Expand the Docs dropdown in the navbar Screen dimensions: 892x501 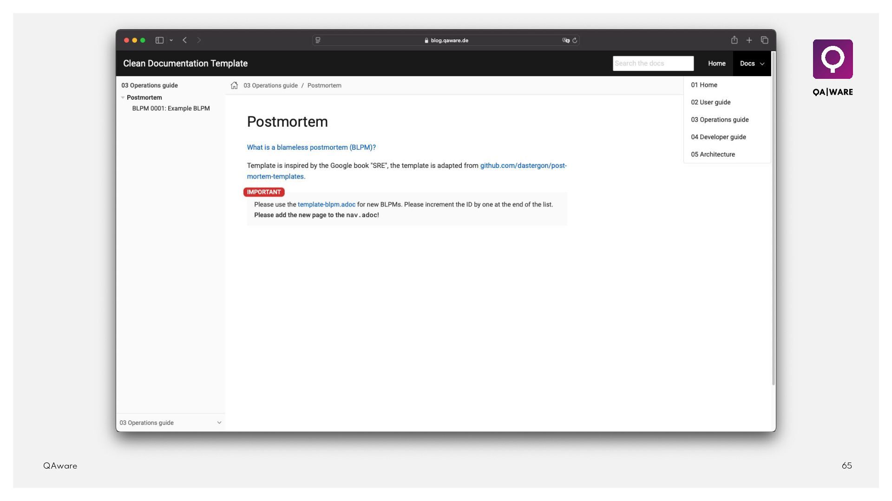point(752,64)
